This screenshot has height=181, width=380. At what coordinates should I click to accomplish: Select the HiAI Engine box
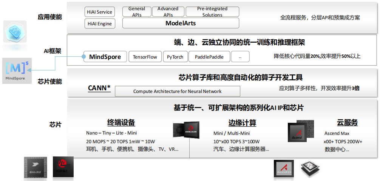click(100, 24)
